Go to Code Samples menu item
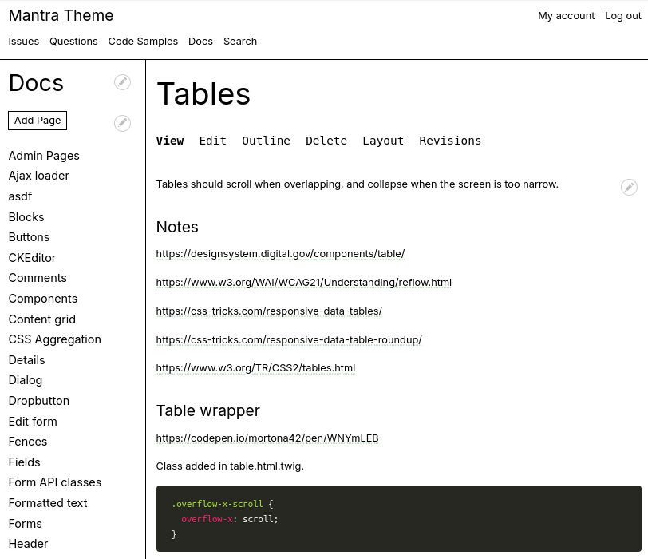648x559 pixels. coord(143,42)
